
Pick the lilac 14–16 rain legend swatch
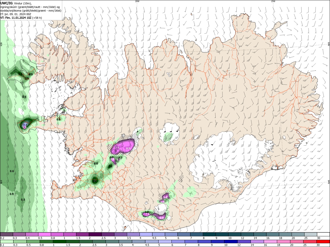pos(257,242)
